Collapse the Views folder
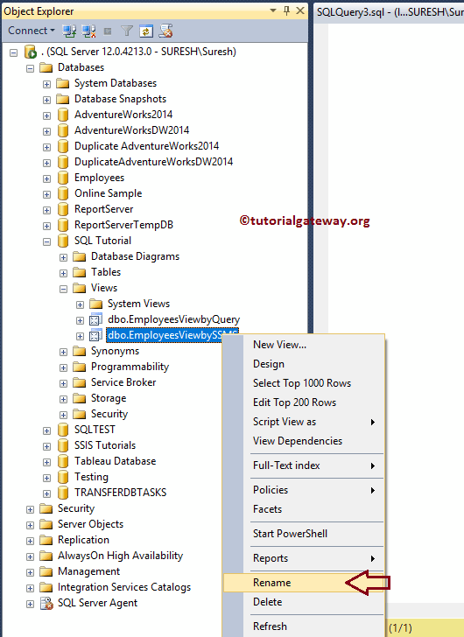 (x=63, y=289)
